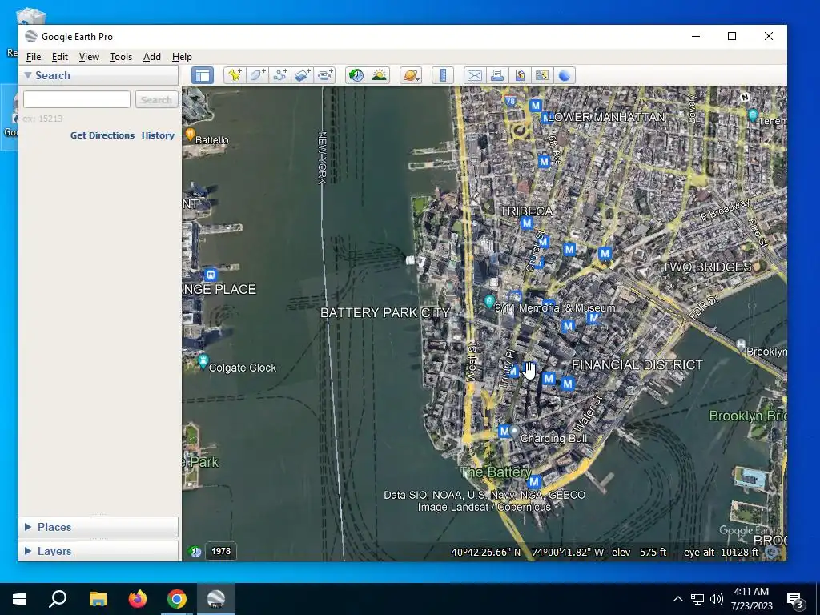Select the Add Path tool
Image resolution: width=820 pixels, height=615 pixels.
click(279, 75)
